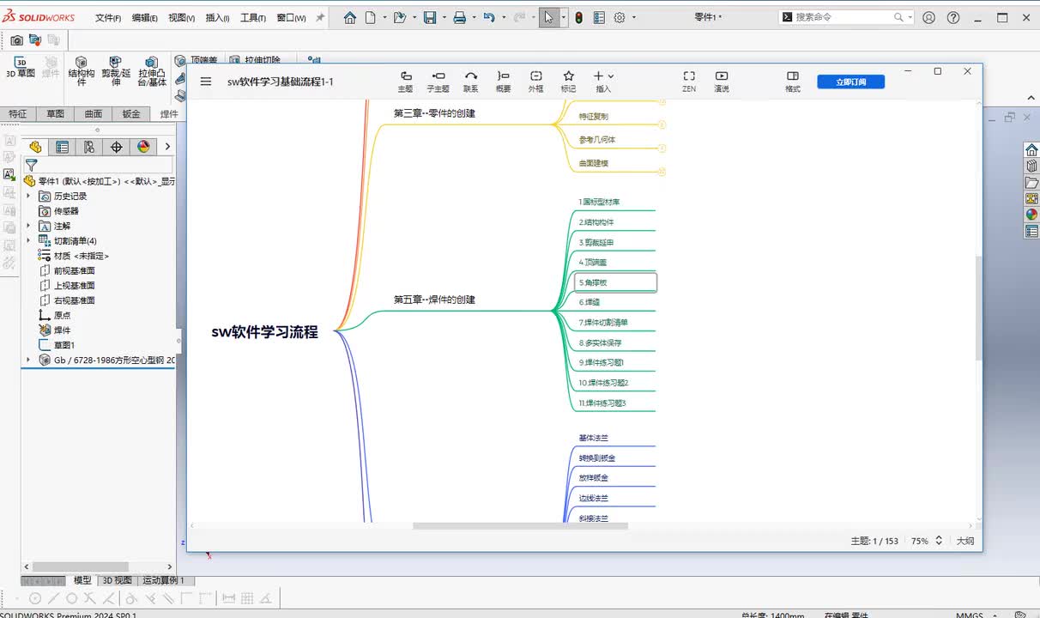The width and height of the screenshot is (1040, 618).
Task: Click the screen capture camera icon
Action: [16, 40]
